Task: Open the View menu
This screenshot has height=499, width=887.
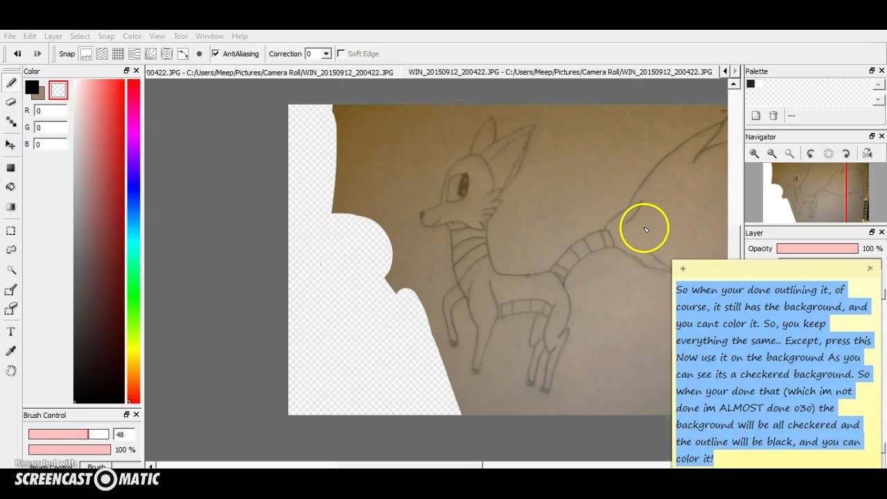Action: tap(157, 36)
